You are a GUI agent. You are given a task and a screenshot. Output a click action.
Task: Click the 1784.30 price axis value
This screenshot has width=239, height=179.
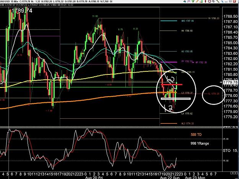click(x=231, y=48)
